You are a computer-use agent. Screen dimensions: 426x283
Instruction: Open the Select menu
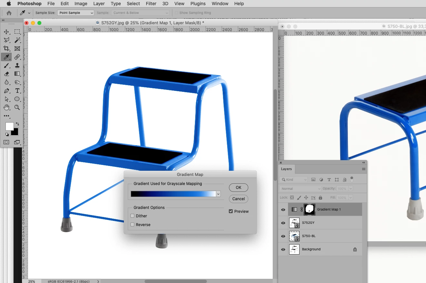coord(133,4)
